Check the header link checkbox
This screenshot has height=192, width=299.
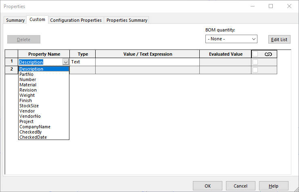[x=255, y=54]
